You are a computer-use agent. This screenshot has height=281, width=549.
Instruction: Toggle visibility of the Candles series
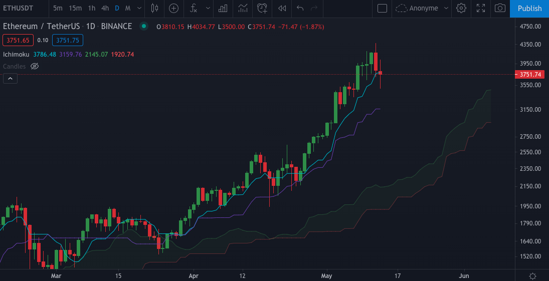point(35,66)
